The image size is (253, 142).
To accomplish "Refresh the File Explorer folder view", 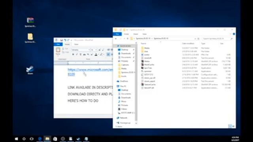I will pyautogui.click(x=198, y=39).
